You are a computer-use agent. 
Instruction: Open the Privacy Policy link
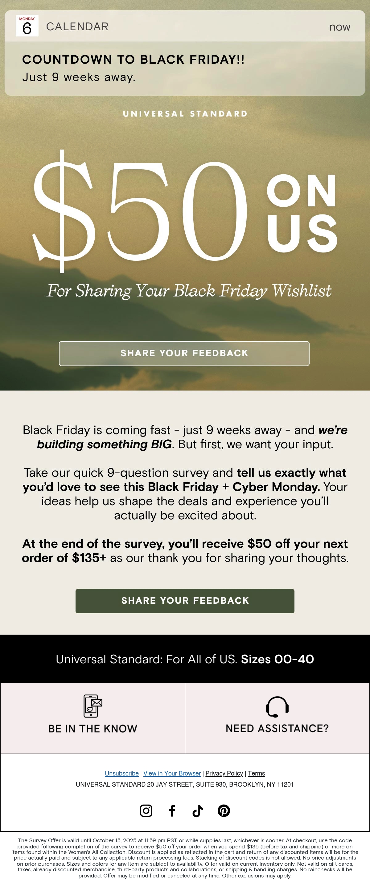[x=224, y=773]
